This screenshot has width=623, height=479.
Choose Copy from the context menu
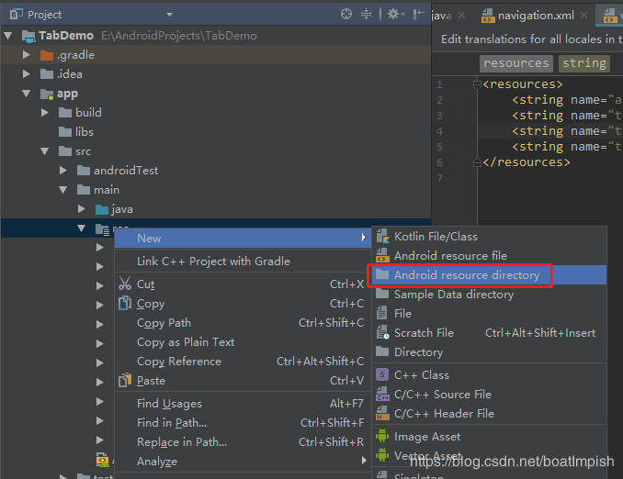pos(243,304)
